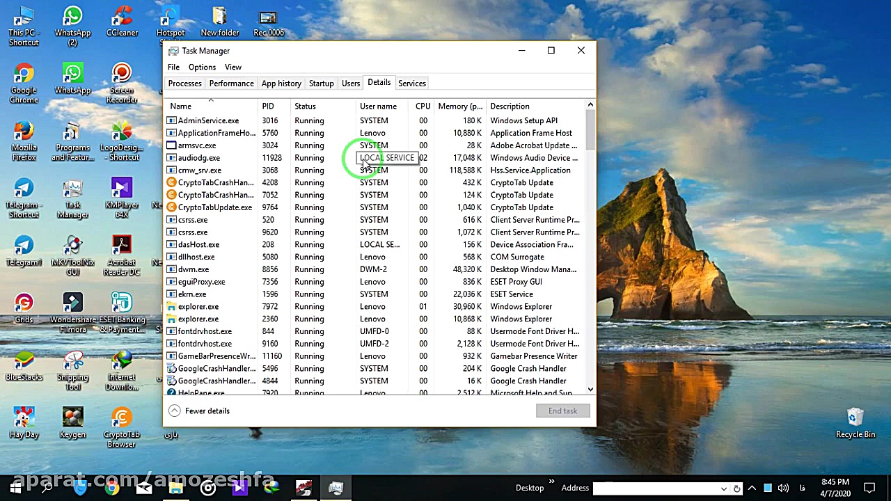Open the volume control from system tray
This screenshot has width=891, height=501.
tap(782, 487)
